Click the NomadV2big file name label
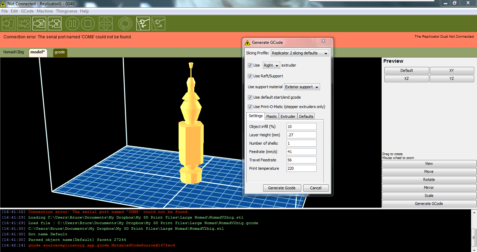This screenshot has width=477, height=252. pyautogui.click(x=14, y=52)
